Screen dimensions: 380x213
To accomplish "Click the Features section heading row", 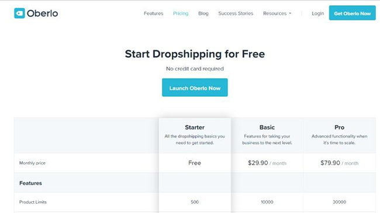I will coord(195,183).
